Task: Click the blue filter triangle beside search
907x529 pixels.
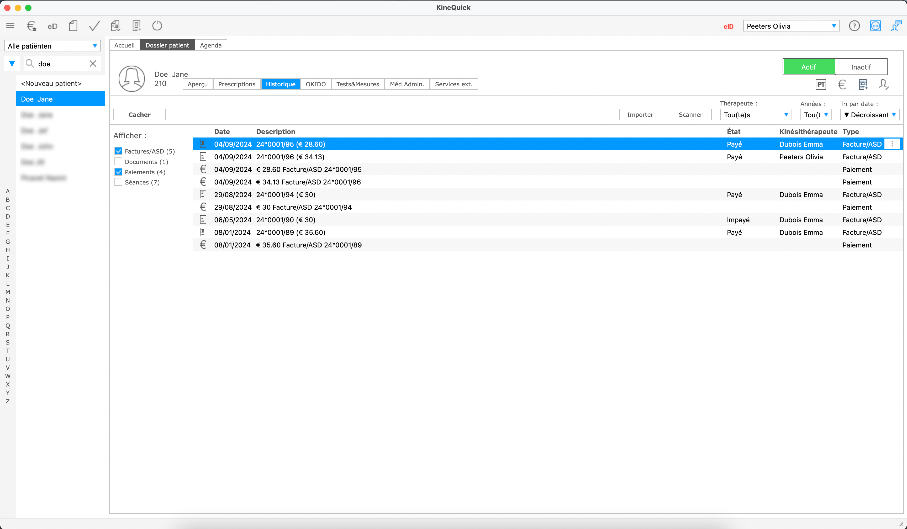Action: coord(12,64)
